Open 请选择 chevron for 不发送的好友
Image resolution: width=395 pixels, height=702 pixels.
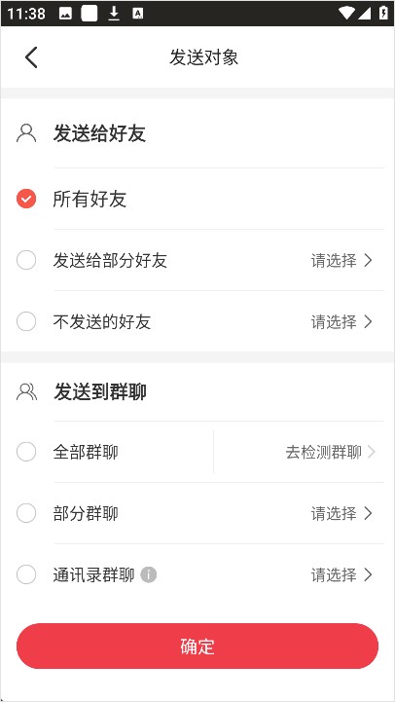coord(341,321)
